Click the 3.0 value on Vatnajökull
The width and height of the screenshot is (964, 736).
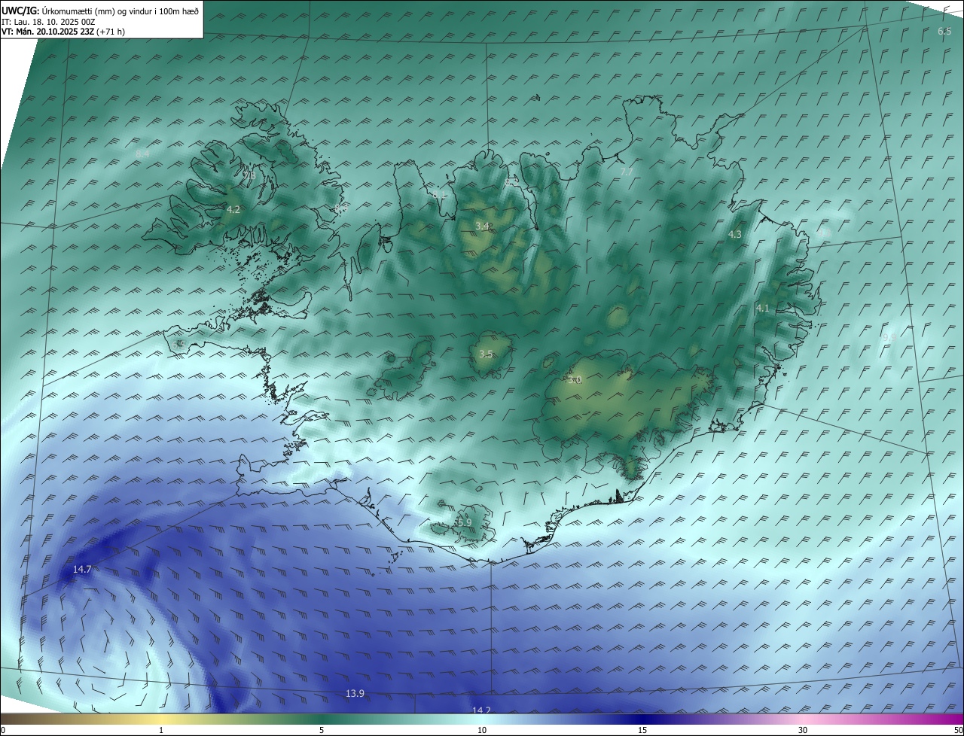[x=575, y=380]
